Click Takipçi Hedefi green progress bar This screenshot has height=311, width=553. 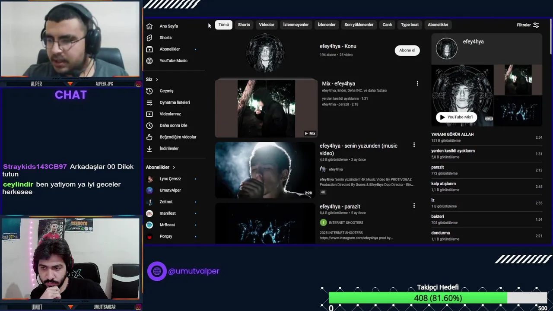(x=418, y=298)
